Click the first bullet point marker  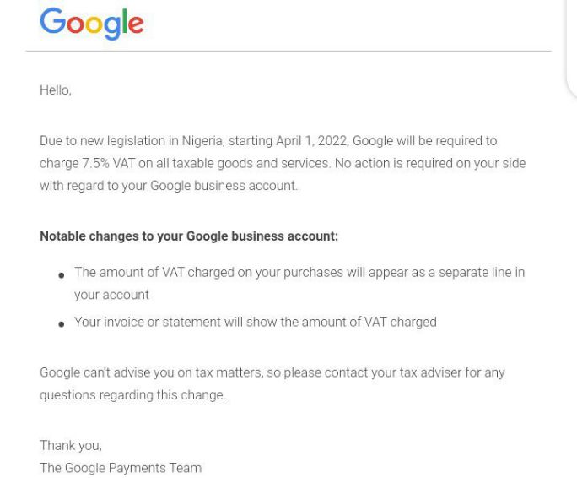coord(62,275)
